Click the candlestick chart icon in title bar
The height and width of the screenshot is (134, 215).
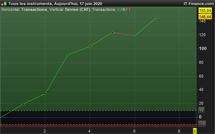[4, 4]
